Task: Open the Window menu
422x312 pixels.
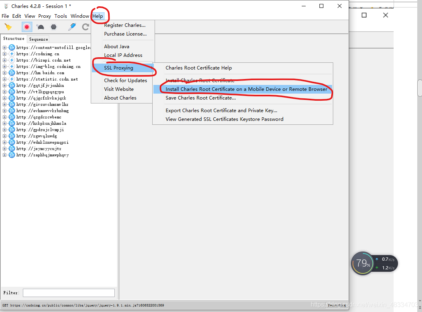Action: 80,16
